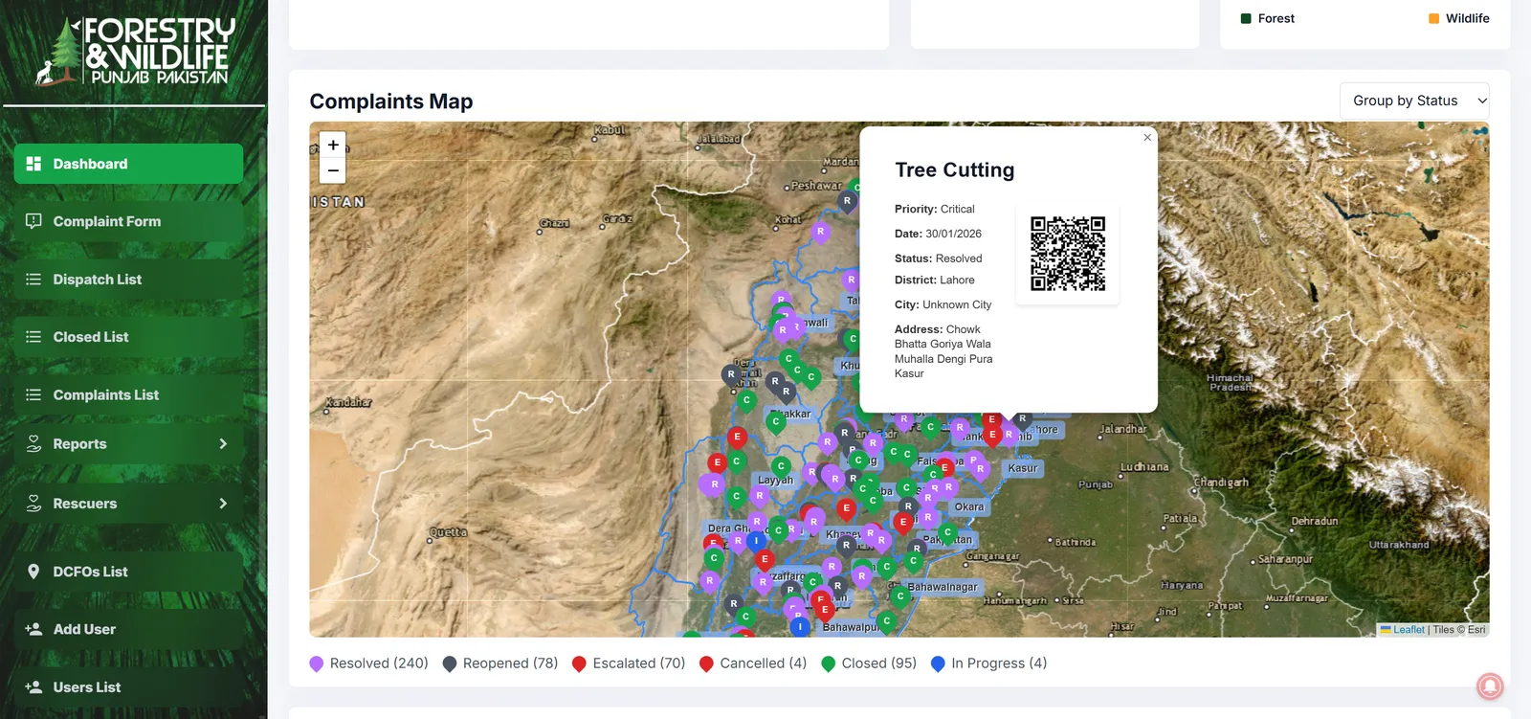Image resolution: width=1531 pixels, height=719 pixels.
Task: Toggle the Forest legend item
Action: point(1267,18)
